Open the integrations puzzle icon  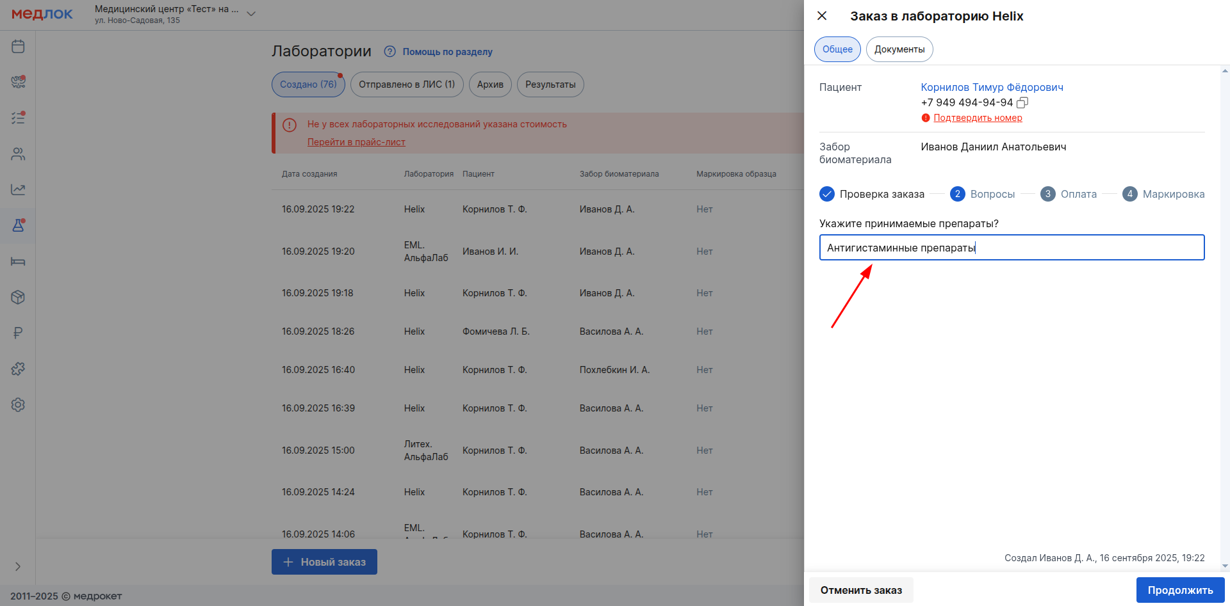pos(18,369)
